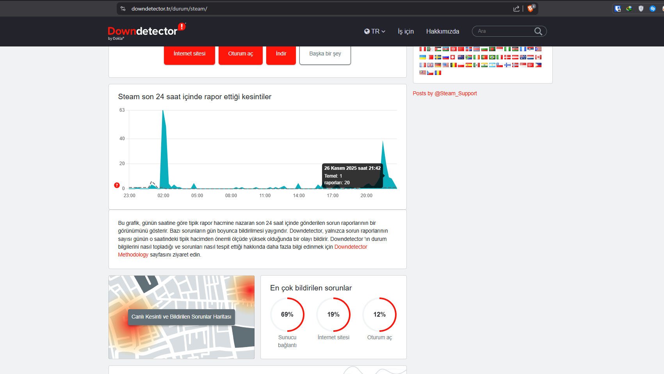The height and width of the screenshot is (374, 664).
Task: Choose the Başka bir şey button
Action: (325, 54)
